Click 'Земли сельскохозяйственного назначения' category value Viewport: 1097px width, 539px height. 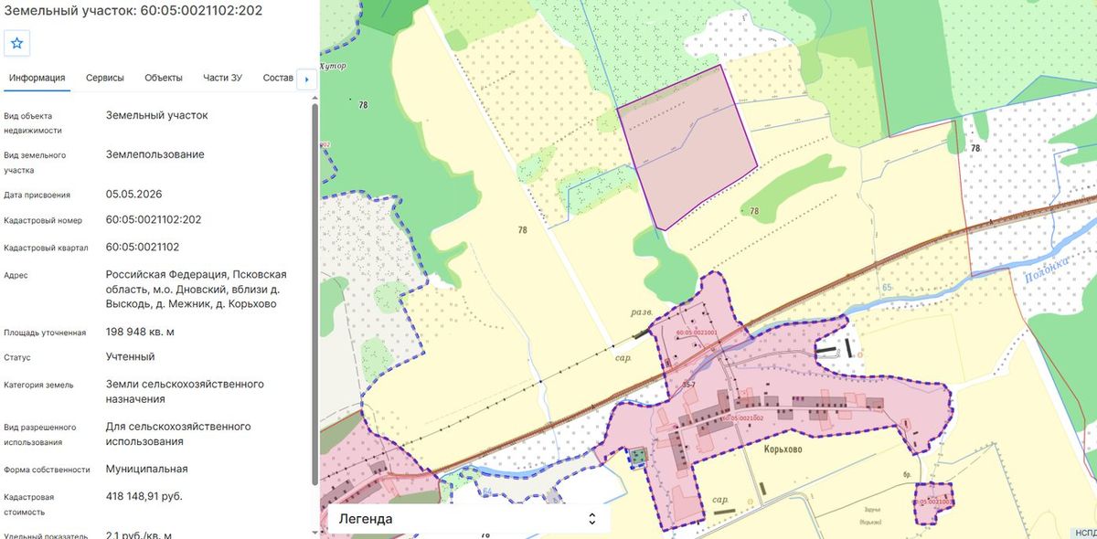point(186,391)
